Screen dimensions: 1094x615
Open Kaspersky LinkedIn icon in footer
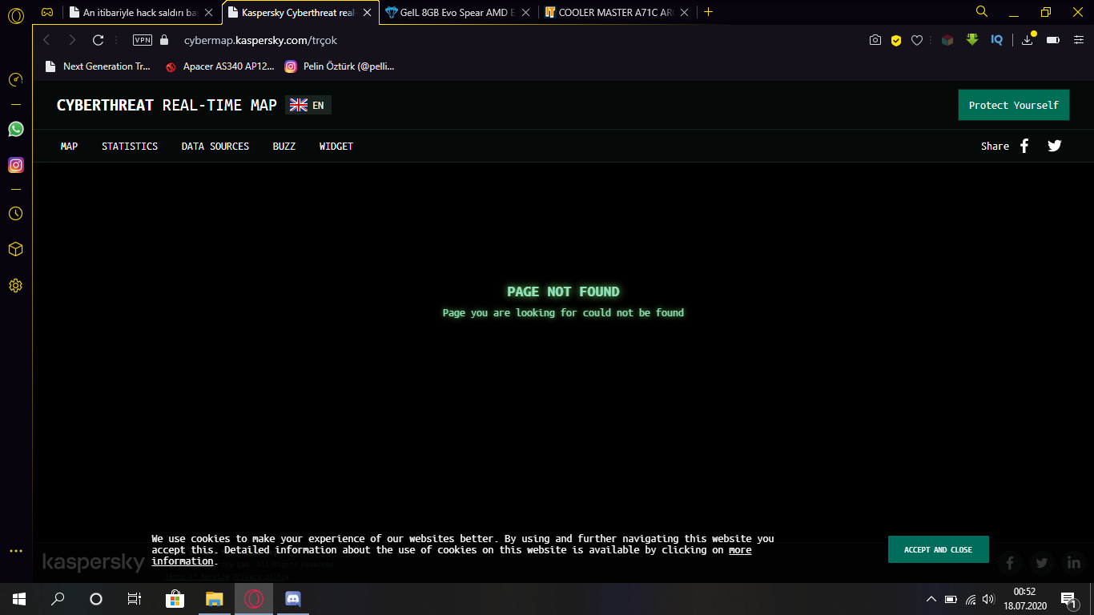click(x=1073, y=563)
